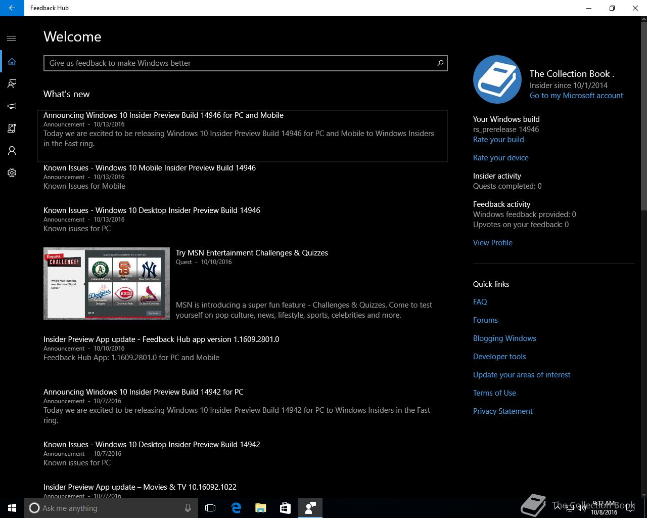The image size is (647, 518).
Task: Open File Explorer from the taskbar
Action: [261, 508]
